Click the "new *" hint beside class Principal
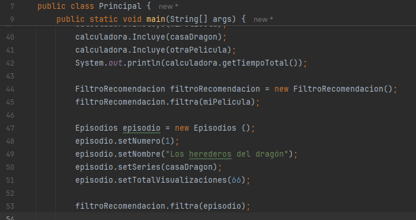This screenshot has height=220, width=416. click(168, 7)
